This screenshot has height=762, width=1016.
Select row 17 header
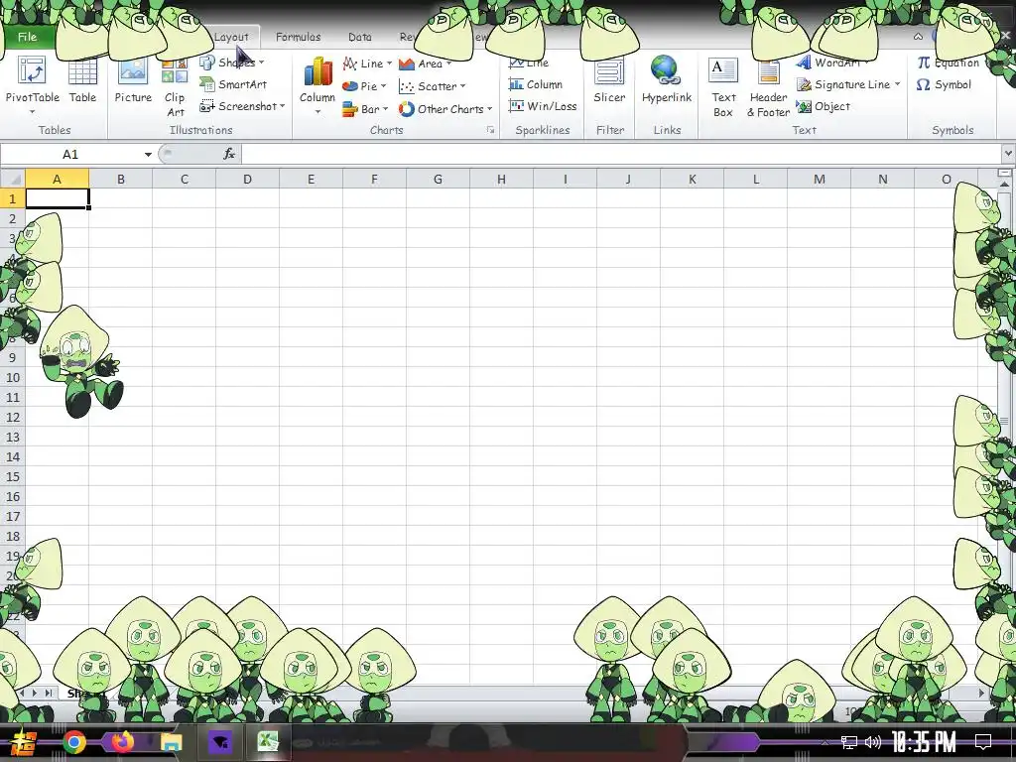[x=12, y=516]
